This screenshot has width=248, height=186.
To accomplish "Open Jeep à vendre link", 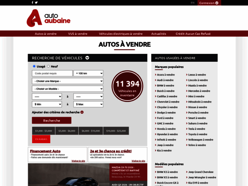I will click(165, 145).
